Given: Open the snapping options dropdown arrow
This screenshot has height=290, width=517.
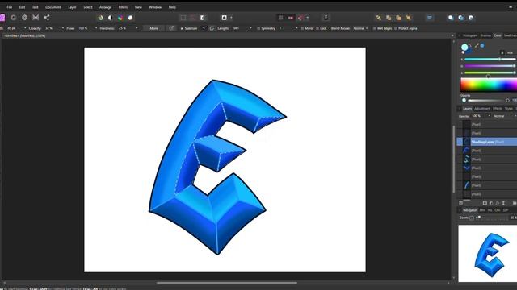Looking at the screenshot, I should [x=307, y=18].
